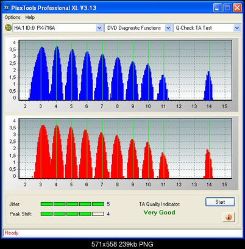Click the TA Quality Indicator label
The height and width of the screenshot is (249, 245).
pos(160,204)
